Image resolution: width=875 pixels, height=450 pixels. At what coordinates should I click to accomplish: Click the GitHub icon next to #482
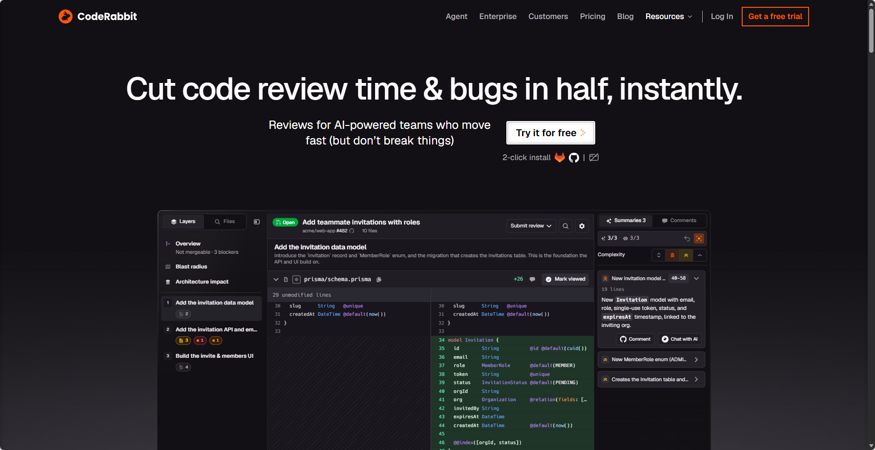352,231
